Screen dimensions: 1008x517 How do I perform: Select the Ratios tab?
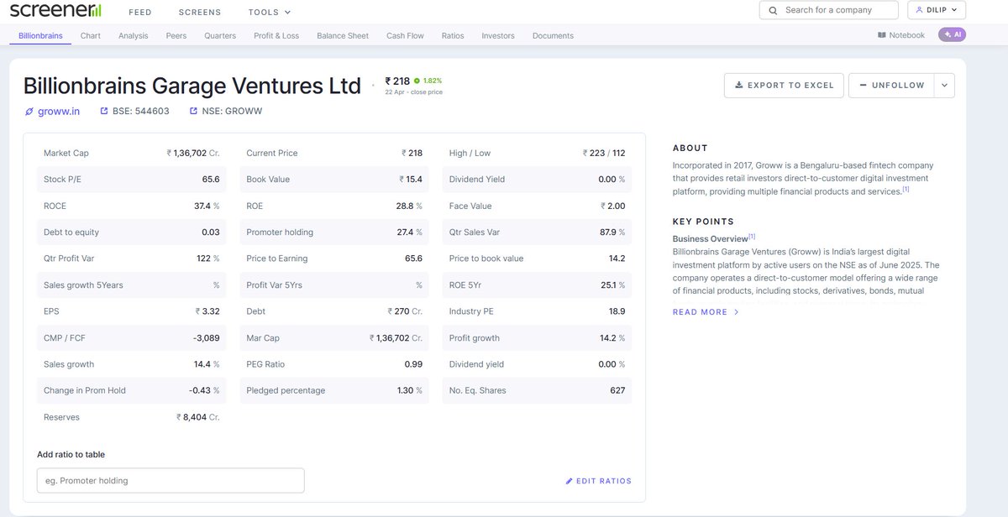[453, 36]
